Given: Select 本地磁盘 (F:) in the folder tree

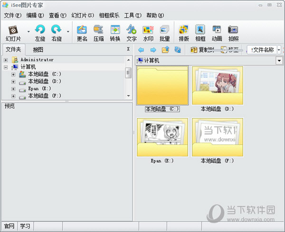Looking at the screenshot, I should click(45, 96).
